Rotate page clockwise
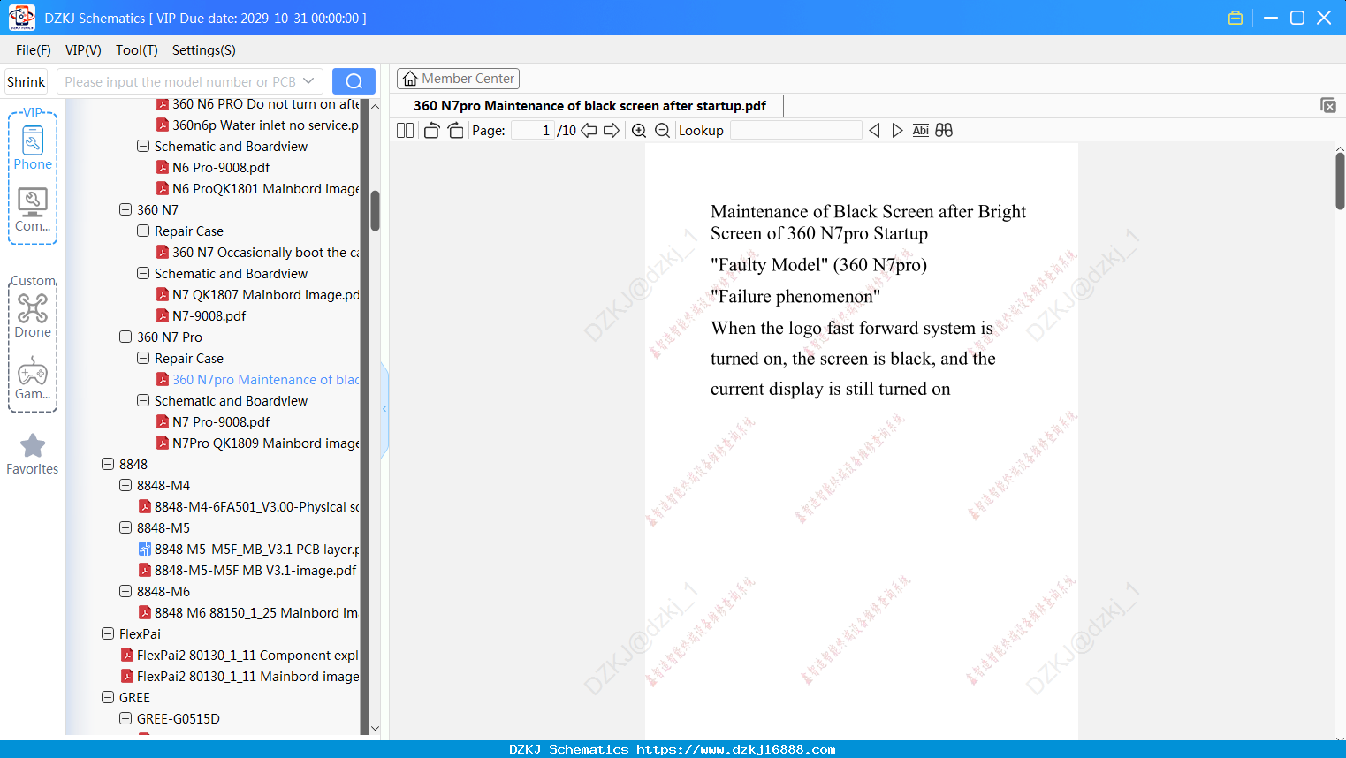The image size is (1346, 758). tap(455, 130)
